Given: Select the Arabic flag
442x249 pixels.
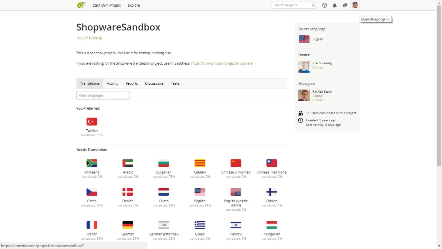Looking at the screenshot, I should [128, 163].
